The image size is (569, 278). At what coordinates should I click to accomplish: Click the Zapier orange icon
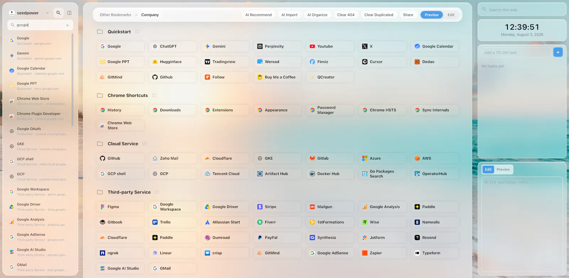pyautogui.click(x=365, y=253)
